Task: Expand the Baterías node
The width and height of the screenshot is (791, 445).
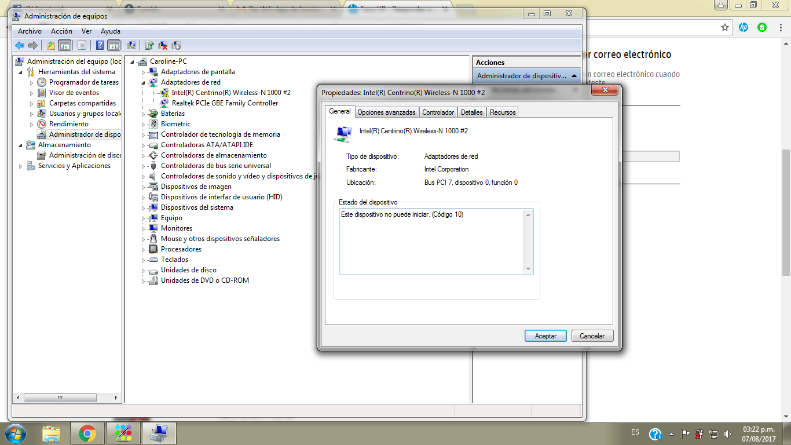Action: coord(144,114)
